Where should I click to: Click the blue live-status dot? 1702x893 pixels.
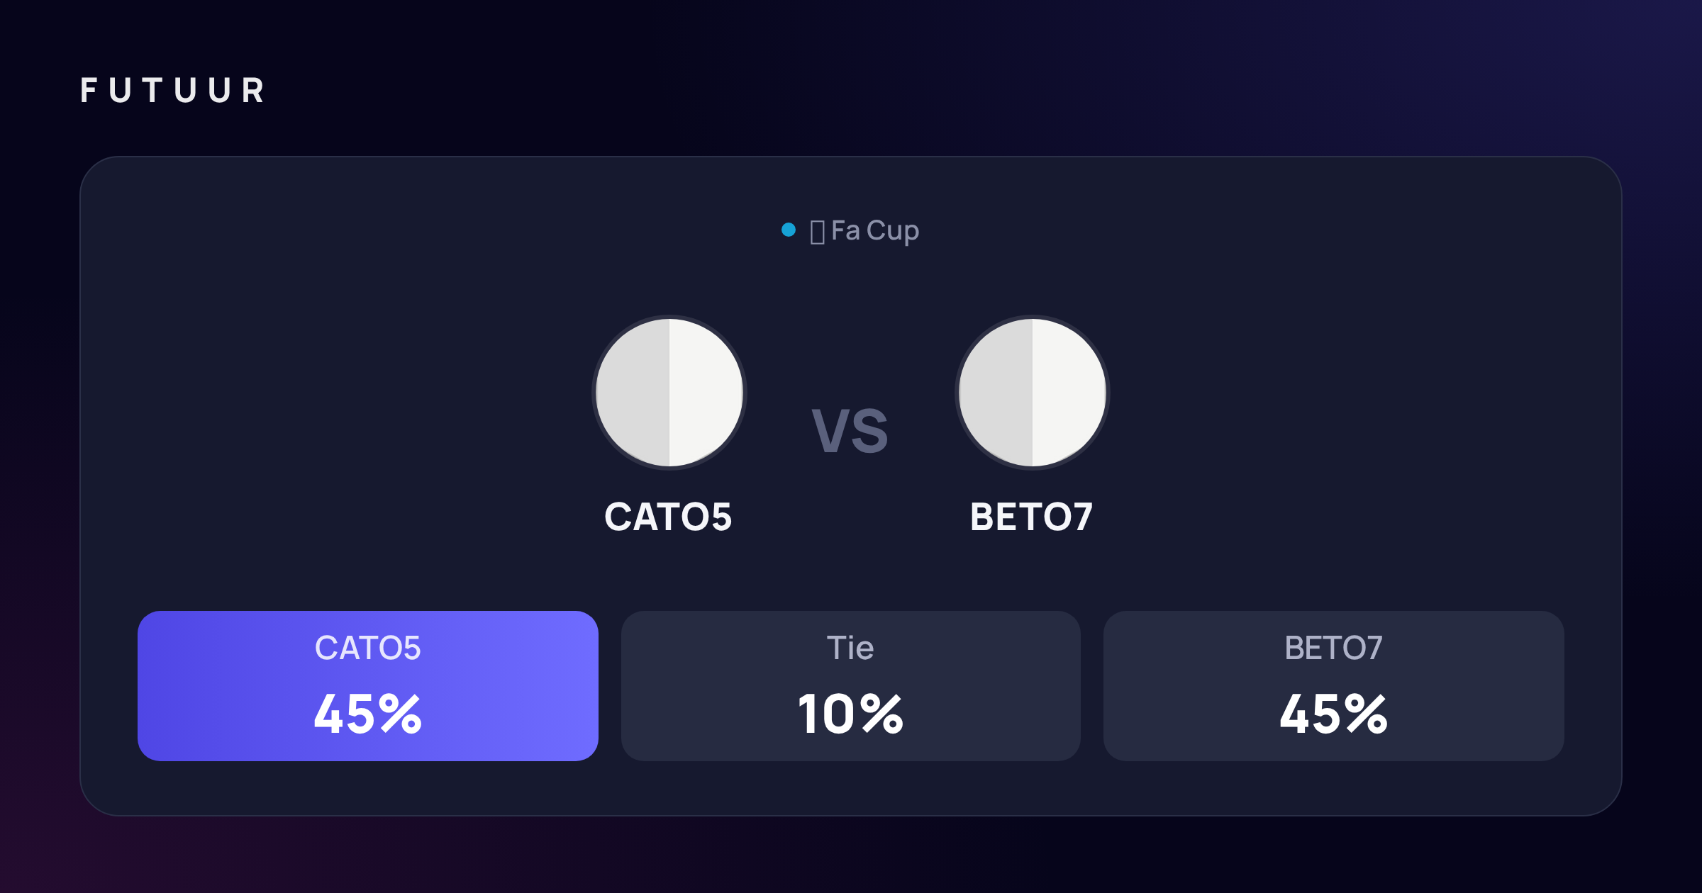[788, 230]
